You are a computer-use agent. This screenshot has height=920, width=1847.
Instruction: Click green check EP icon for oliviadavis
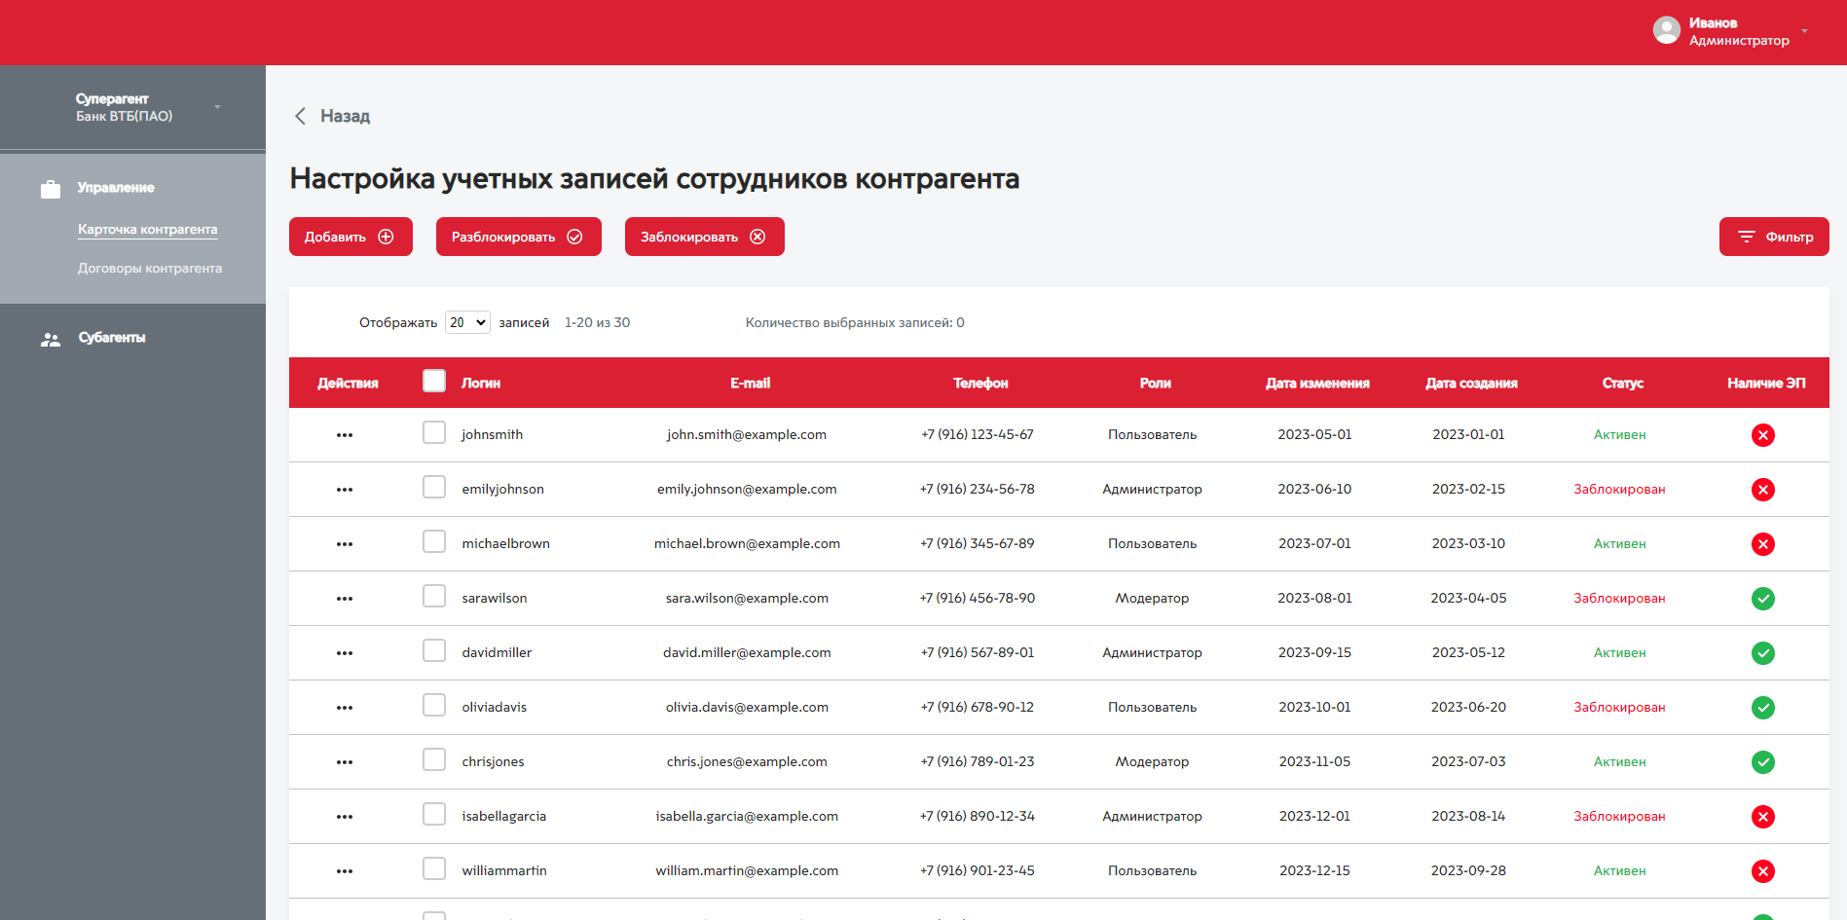(1763, 708)
